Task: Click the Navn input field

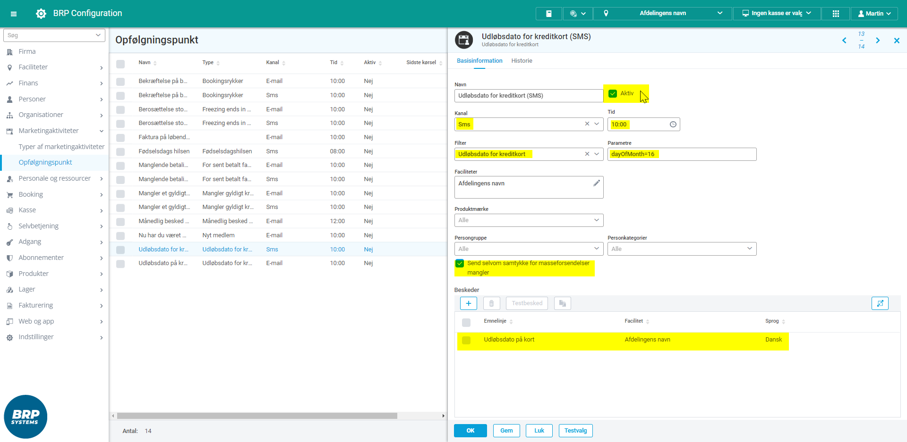Action: [529, 96]
